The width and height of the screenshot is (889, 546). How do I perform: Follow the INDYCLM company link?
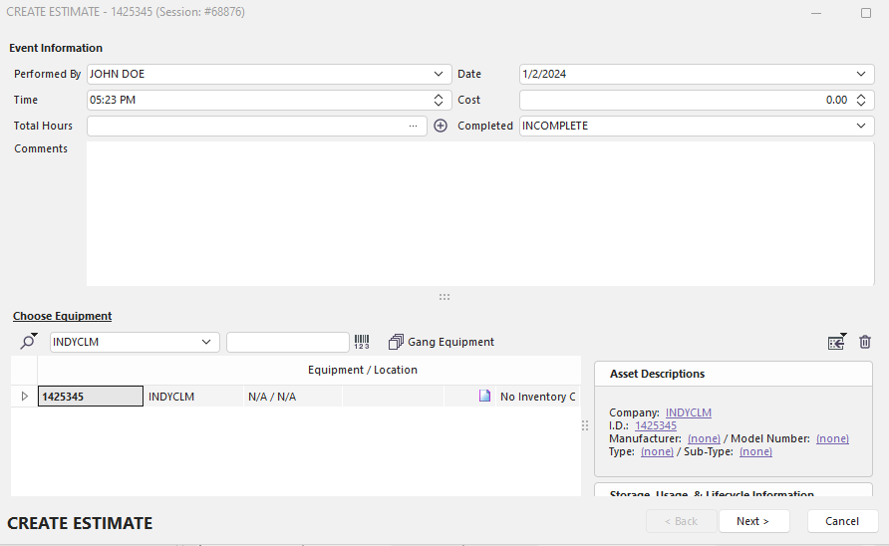689,412
